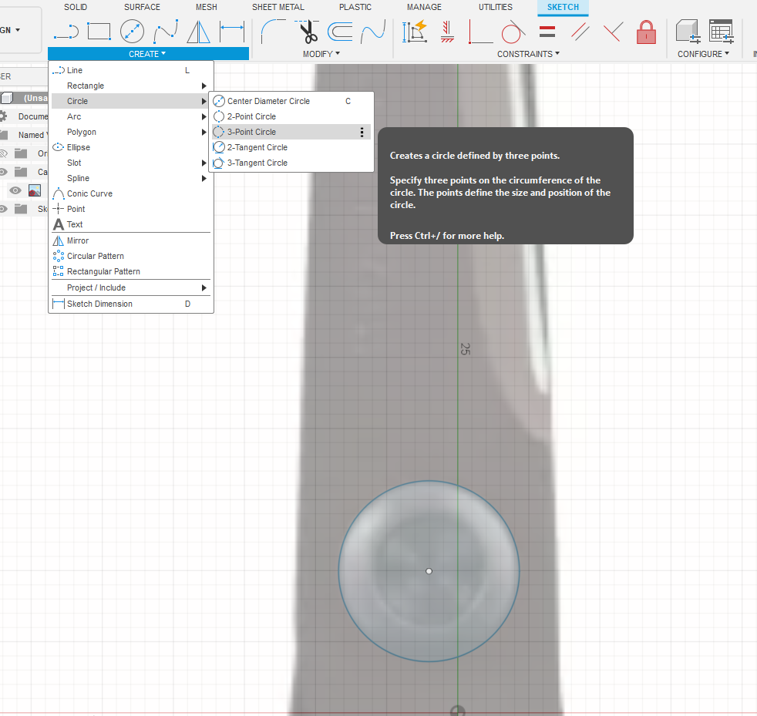The height and width of the screenshot is (716, 757).
Task: Click the center point of the sketched circle
Action: click(x=429, y=571)
